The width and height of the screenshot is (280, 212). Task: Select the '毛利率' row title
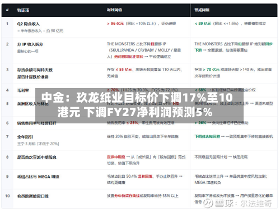pyautogui.click(x=23, y=90)
